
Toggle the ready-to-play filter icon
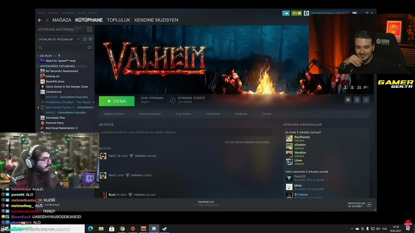tap(90, 39)
